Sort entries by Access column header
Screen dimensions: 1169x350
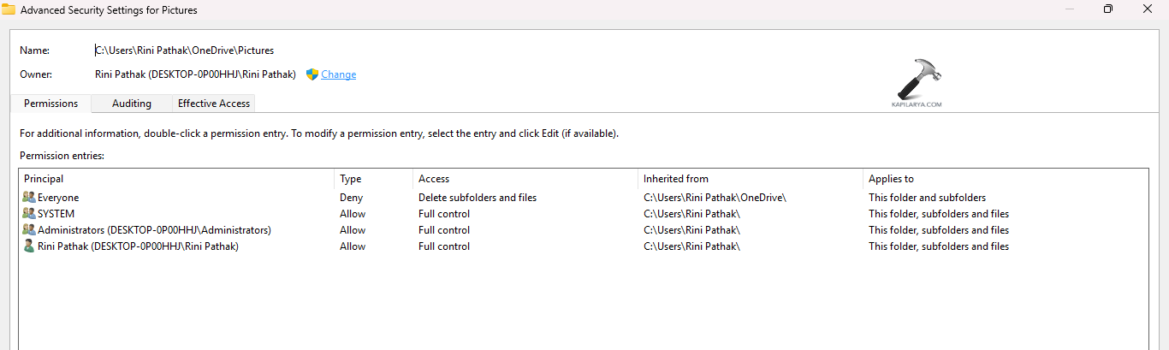(434, 179)
